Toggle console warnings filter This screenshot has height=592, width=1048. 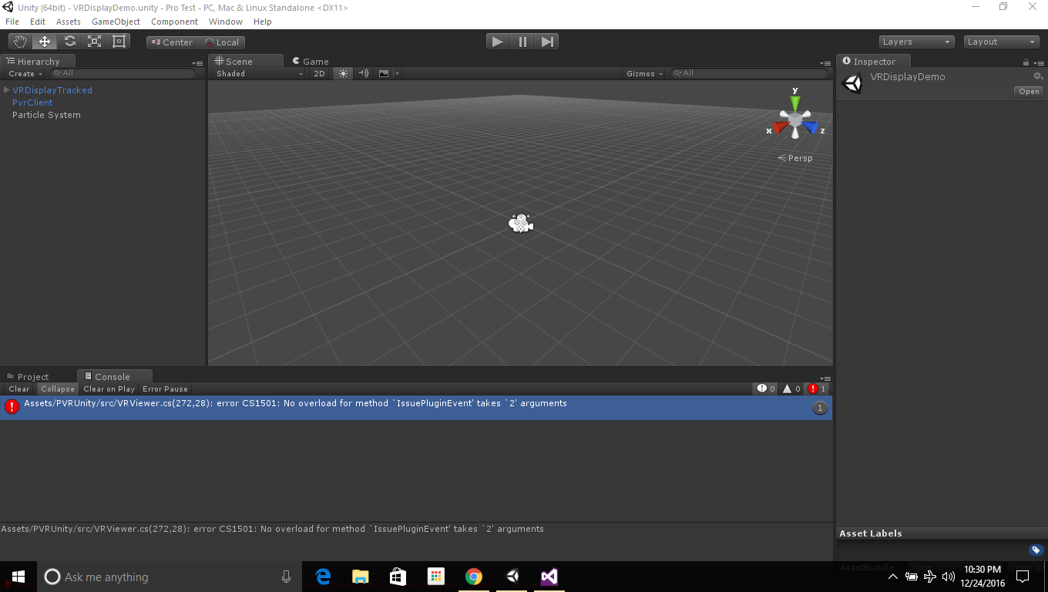(x=792, y=389)
